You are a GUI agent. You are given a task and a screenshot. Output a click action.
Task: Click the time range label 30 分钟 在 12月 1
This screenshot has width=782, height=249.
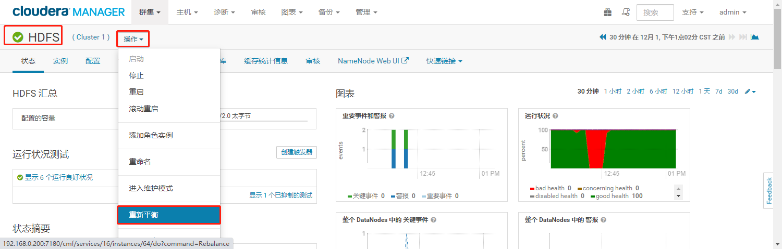667,37
